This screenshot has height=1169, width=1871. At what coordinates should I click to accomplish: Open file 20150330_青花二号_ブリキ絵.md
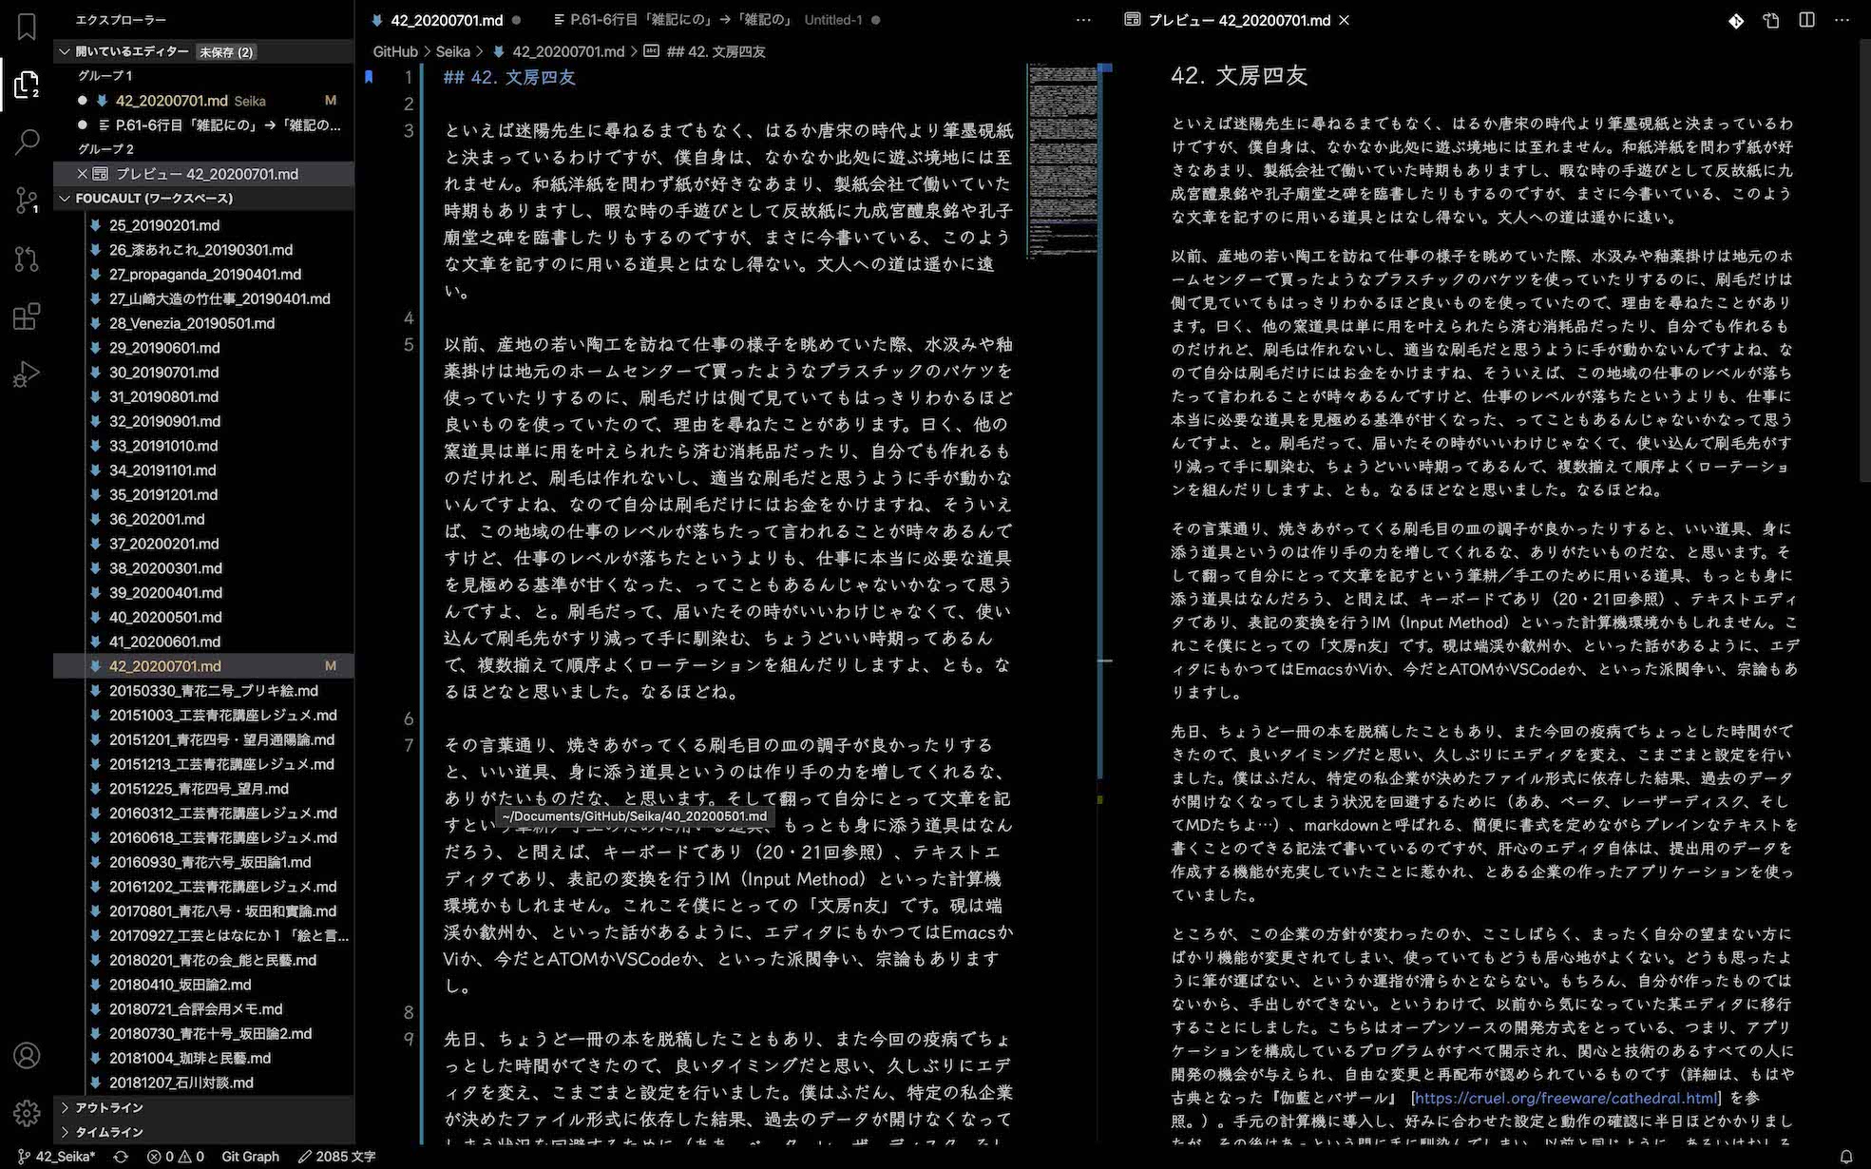(213, 691)
